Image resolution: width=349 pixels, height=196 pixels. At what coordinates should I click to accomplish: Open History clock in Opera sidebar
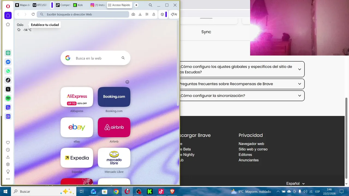tap(8, 150)
